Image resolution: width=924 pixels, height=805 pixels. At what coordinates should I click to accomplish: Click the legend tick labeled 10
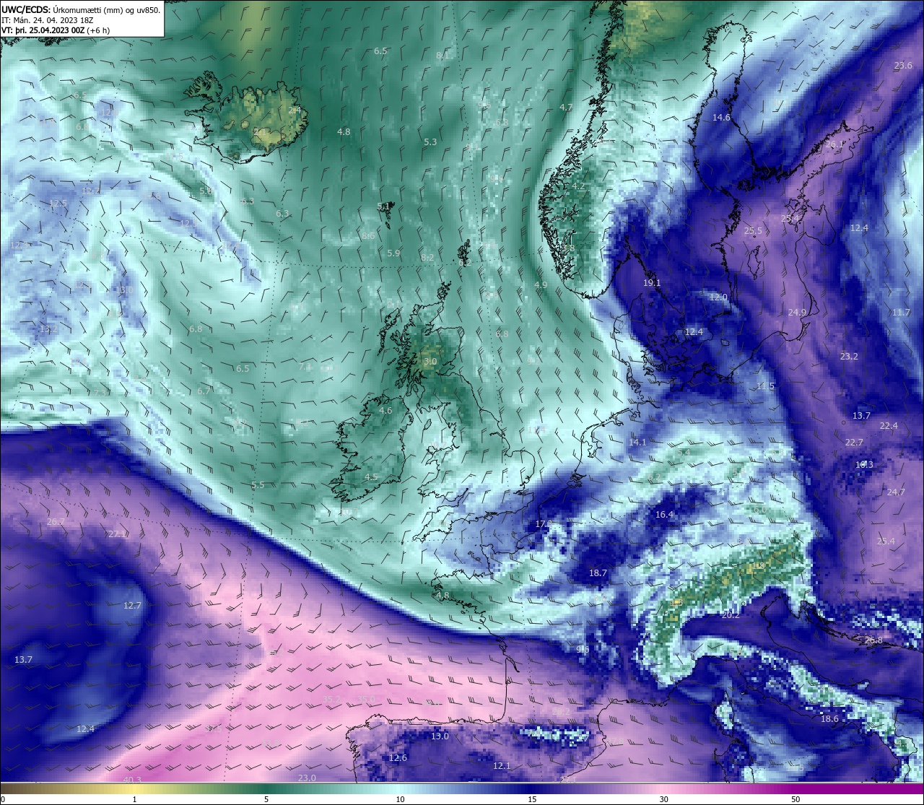point(399,799)
